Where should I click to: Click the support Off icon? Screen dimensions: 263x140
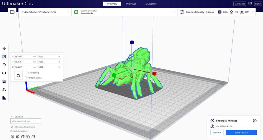(x=231, y=12)
